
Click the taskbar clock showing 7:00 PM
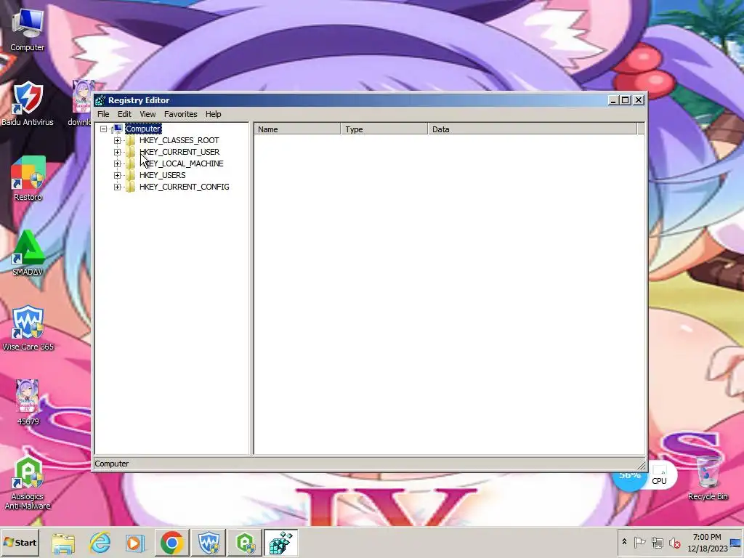click(x=707, y=542)
